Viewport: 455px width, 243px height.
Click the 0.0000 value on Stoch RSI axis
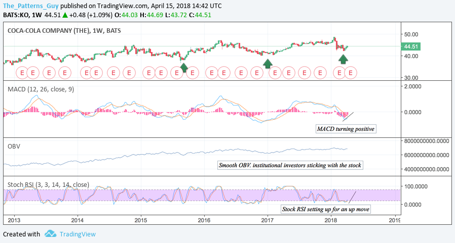pyautogui.click(x=412, y=205)
